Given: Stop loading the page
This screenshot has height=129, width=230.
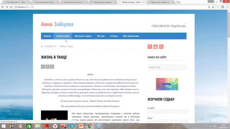Looking at the screenshot, I should coord(11,7).
